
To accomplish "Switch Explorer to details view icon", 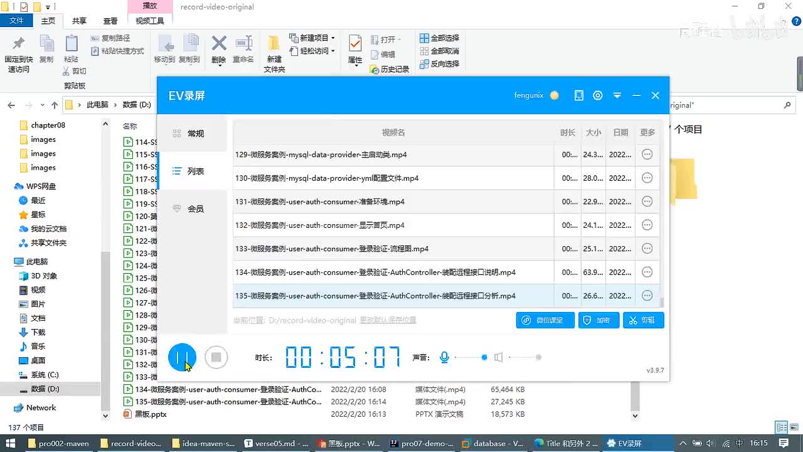I will [x=782, y=428].
